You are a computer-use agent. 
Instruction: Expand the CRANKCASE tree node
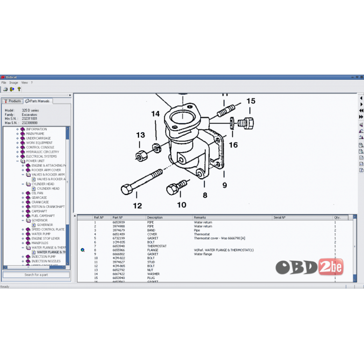click(23, 202)
